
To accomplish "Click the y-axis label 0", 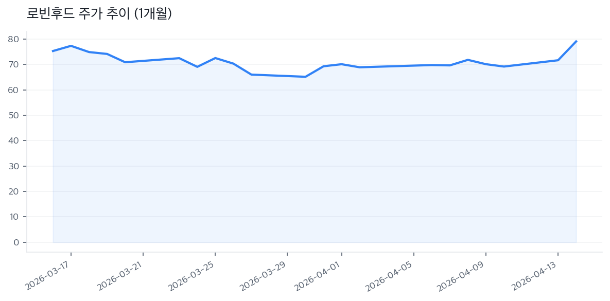I will (16, 242).
